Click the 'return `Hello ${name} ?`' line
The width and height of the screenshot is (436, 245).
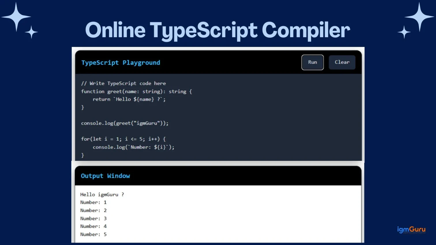(129, 99)
